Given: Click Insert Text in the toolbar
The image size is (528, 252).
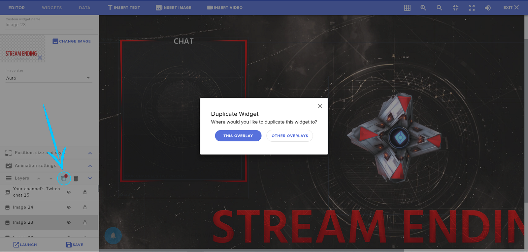Looking at the screenshot, I should click(124, 8).
